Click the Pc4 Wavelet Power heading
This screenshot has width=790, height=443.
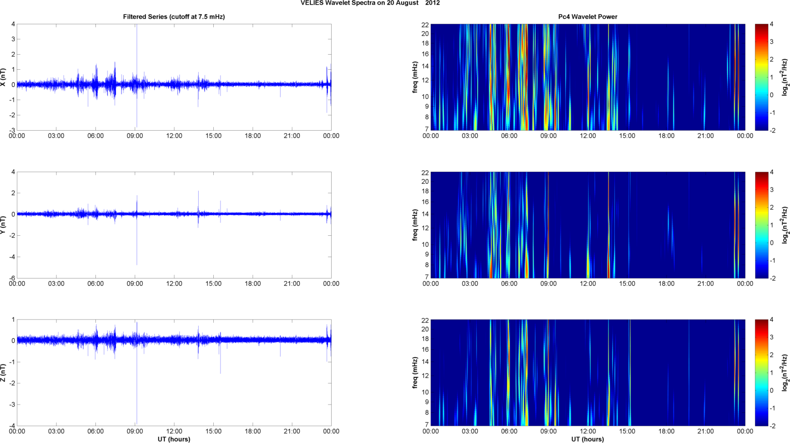coord(588,17)
